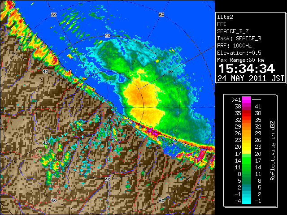
Task: Click the 60 km ring label in northeast
Action: (161, 14)
